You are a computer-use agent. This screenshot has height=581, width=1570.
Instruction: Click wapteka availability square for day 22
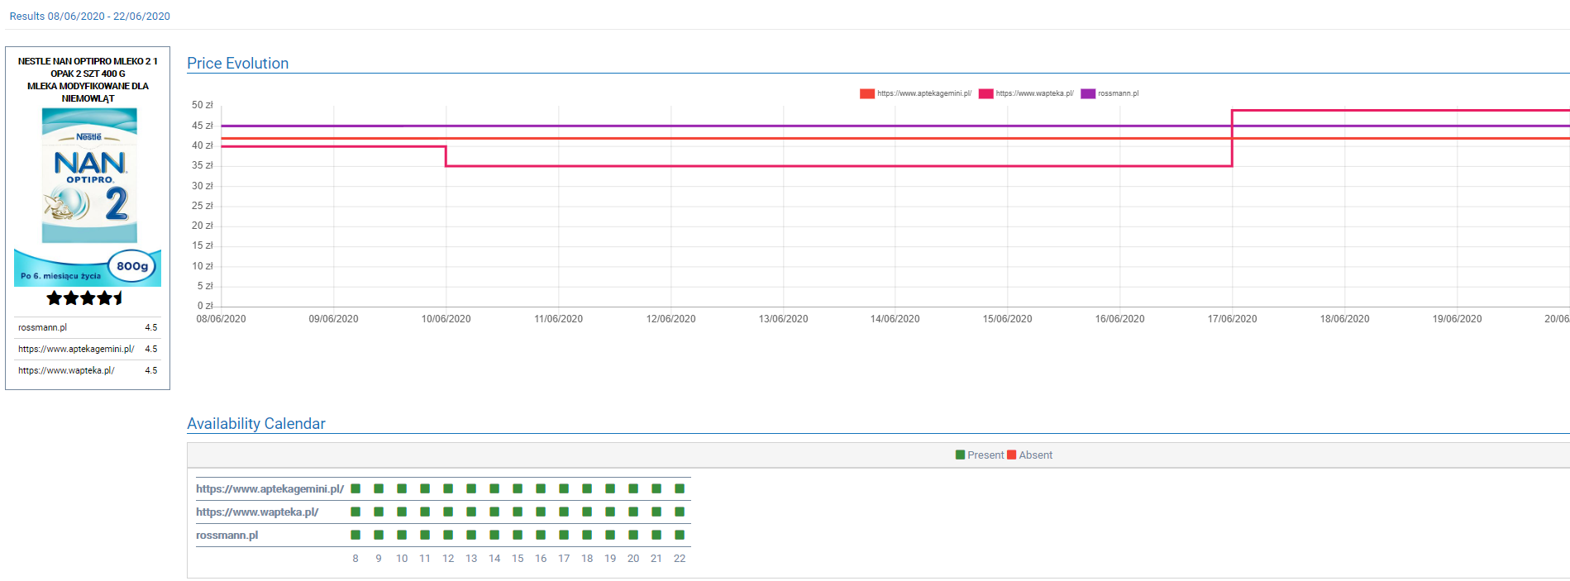(x=680, y=512)
